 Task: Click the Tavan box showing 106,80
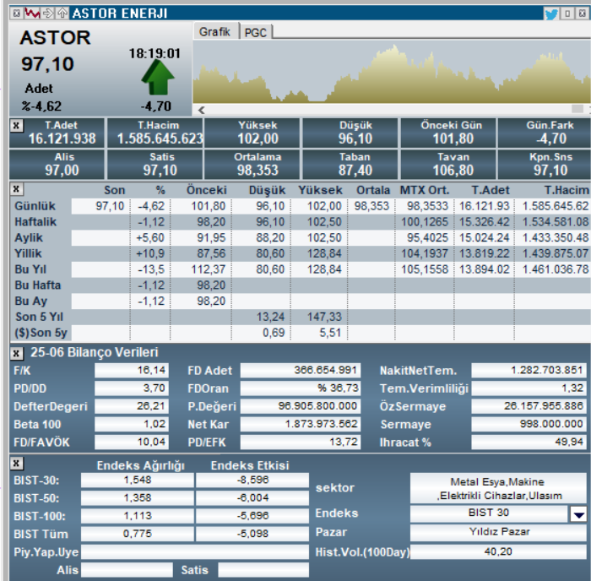point(447,165)
